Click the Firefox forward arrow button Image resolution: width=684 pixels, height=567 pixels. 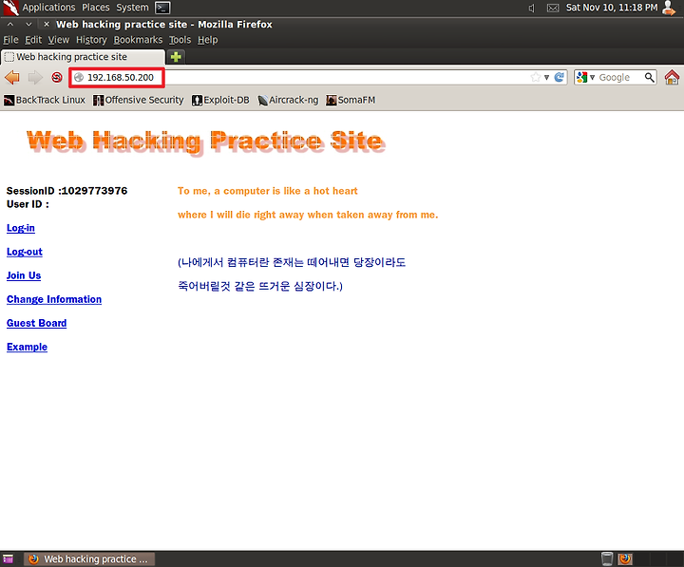point(35,78)
